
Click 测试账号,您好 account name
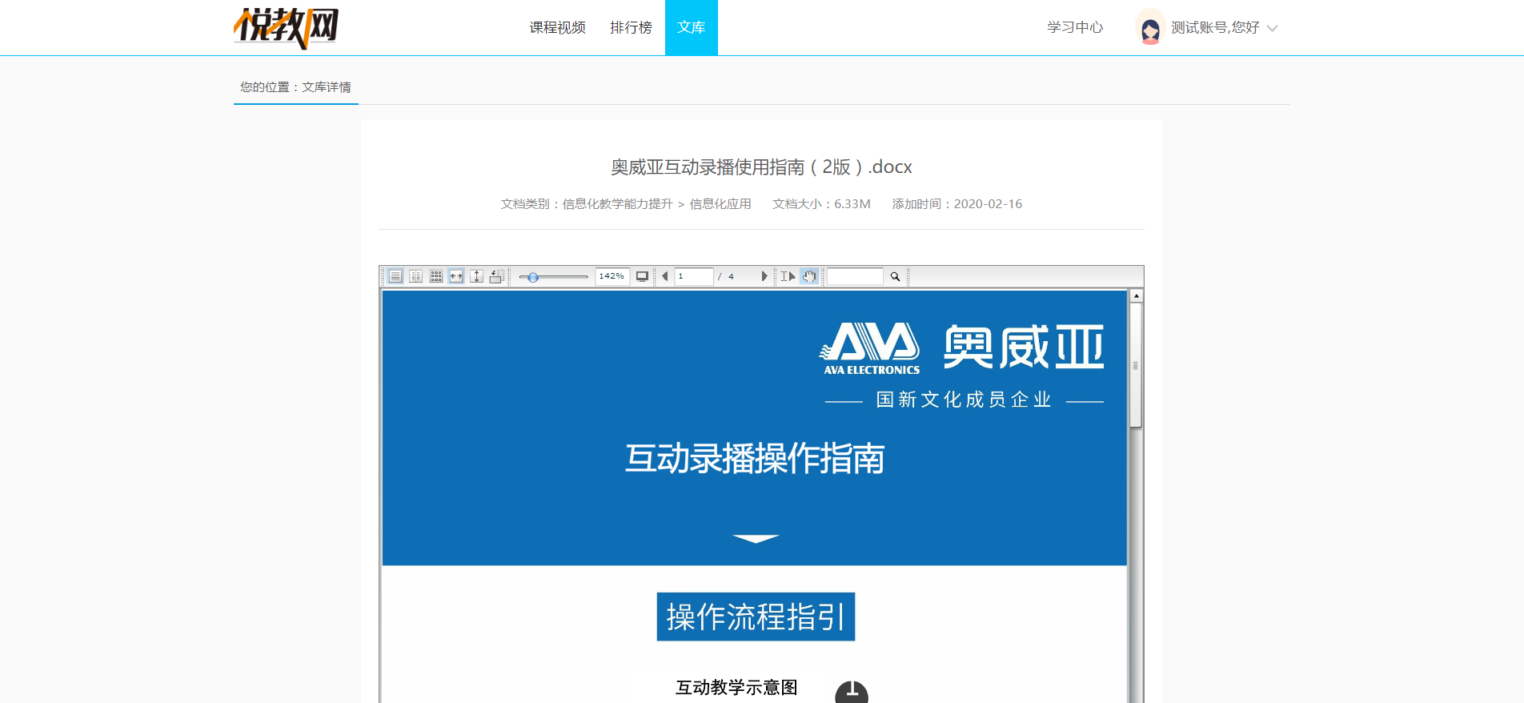point(1215,27)
